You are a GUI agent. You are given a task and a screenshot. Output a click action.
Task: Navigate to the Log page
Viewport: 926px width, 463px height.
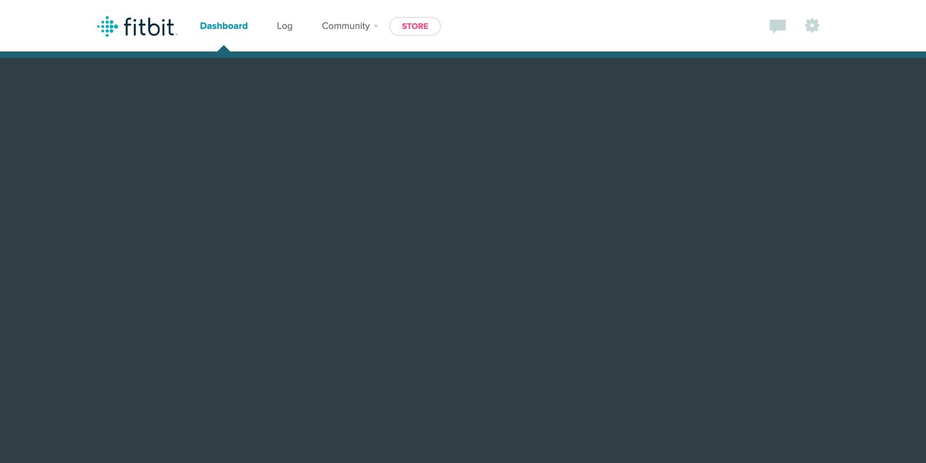(x=284, y=26)
